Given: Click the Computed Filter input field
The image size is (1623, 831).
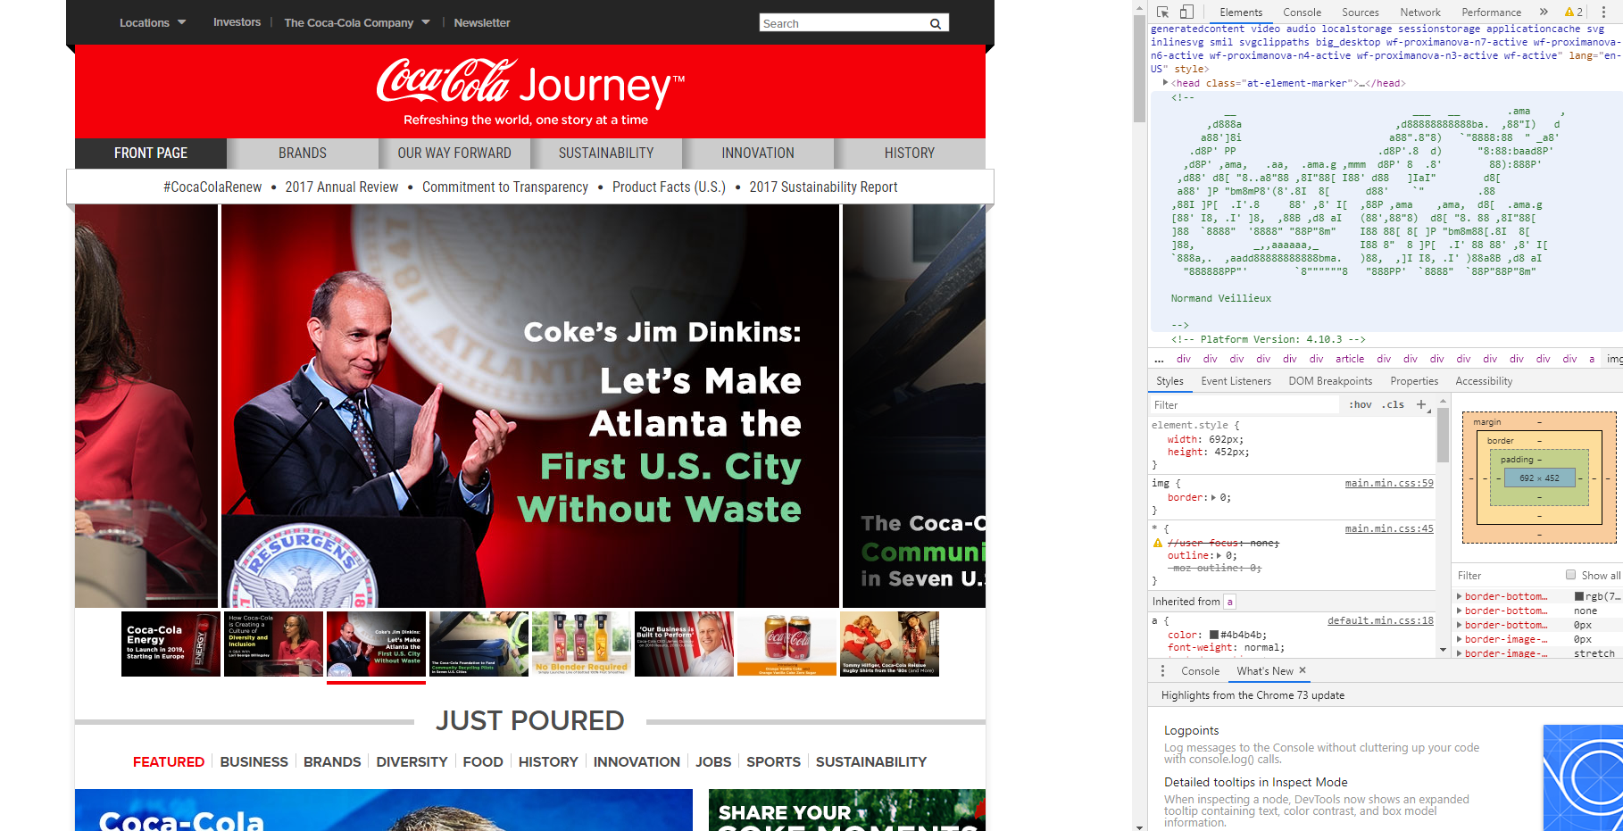Looking at the screenshot, I should pyautogui.click(x=1507, y=576).
